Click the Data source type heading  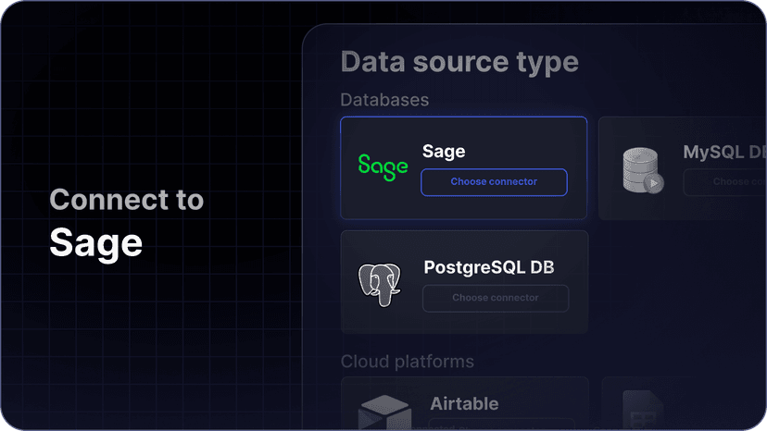pyautogui.click(x=459, y=63)
